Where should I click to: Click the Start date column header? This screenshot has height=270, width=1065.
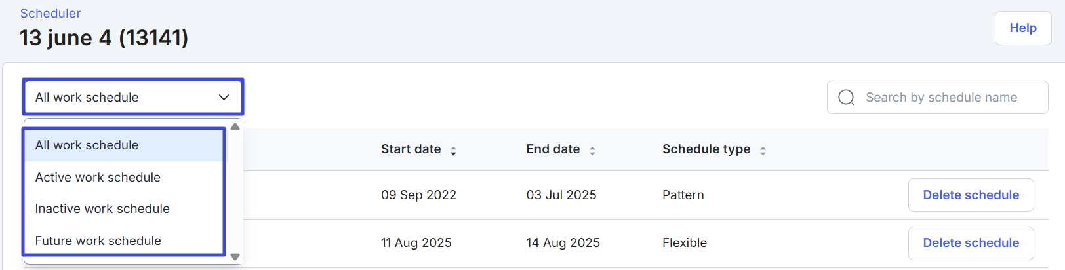tap(411, 149)
